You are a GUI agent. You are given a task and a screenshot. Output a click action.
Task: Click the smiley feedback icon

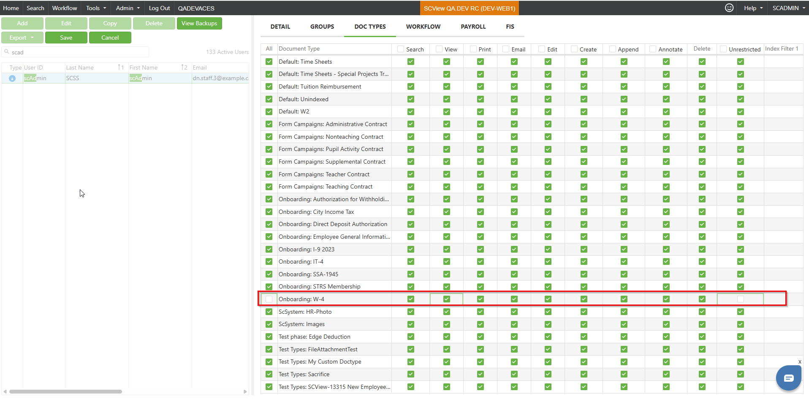tap(729, 8)
